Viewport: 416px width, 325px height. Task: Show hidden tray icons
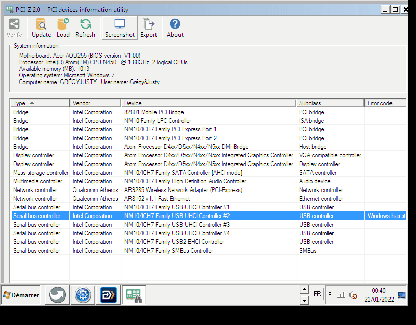330,294
